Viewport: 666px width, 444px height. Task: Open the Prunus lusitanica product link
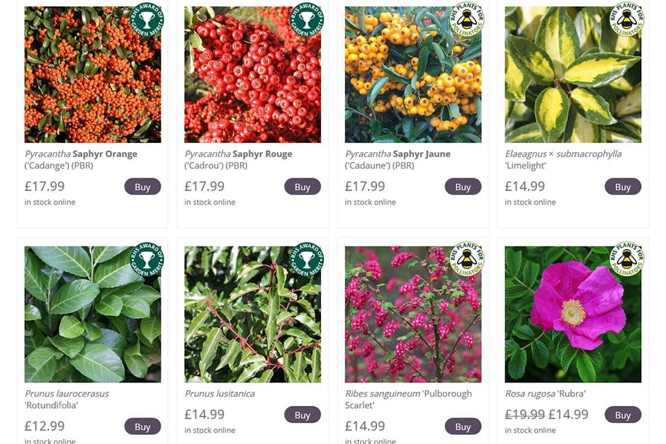(x=220, y=394)
